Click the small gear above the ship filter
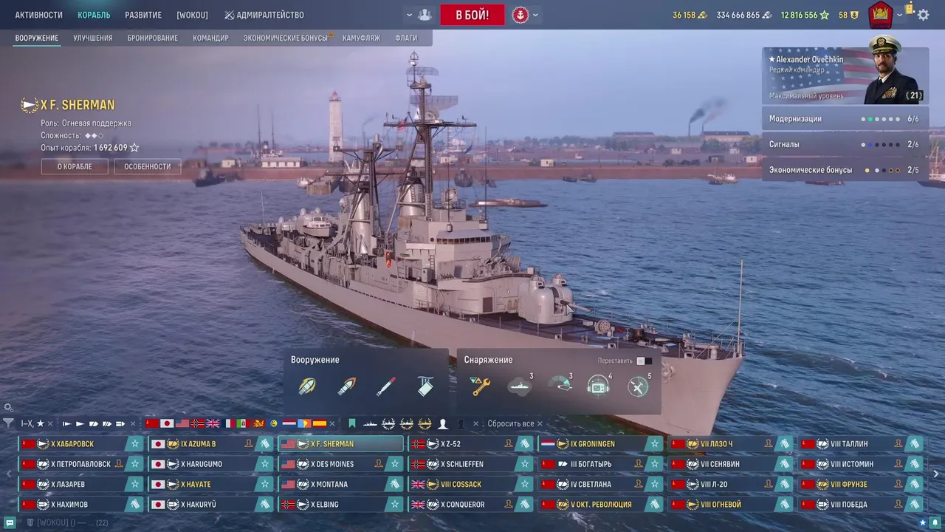This screenshot has height=532, width=945. (x=8, y=407)
